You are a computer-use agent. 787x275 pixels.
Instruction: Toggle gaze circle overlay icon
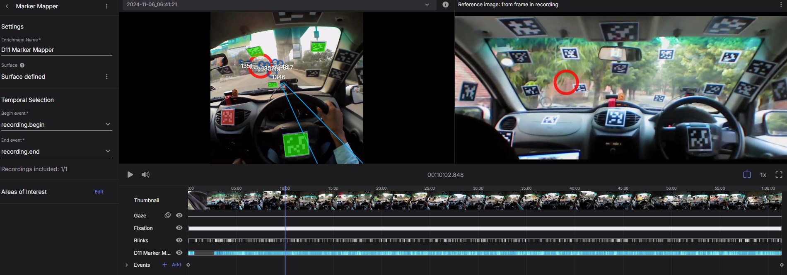[x=168, y=215]
